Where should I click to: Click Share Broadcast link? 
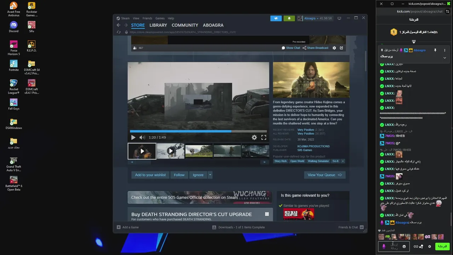click(x=315, y=48)
